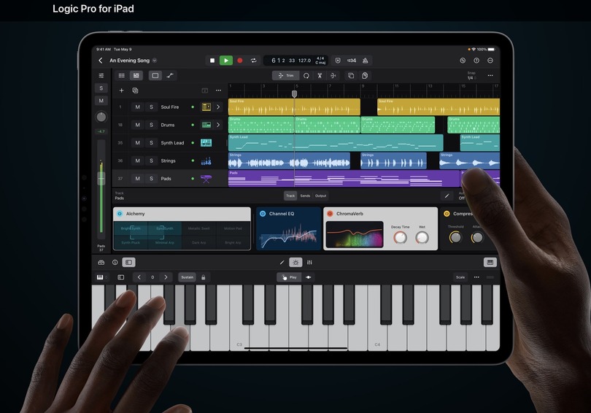The image size is (591, 413).
Task: Open the Strings instrument icon
Action: point(206,161)
